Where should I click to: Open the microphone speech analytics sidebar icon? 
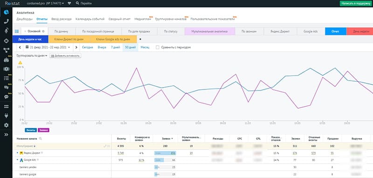(6, 30)
